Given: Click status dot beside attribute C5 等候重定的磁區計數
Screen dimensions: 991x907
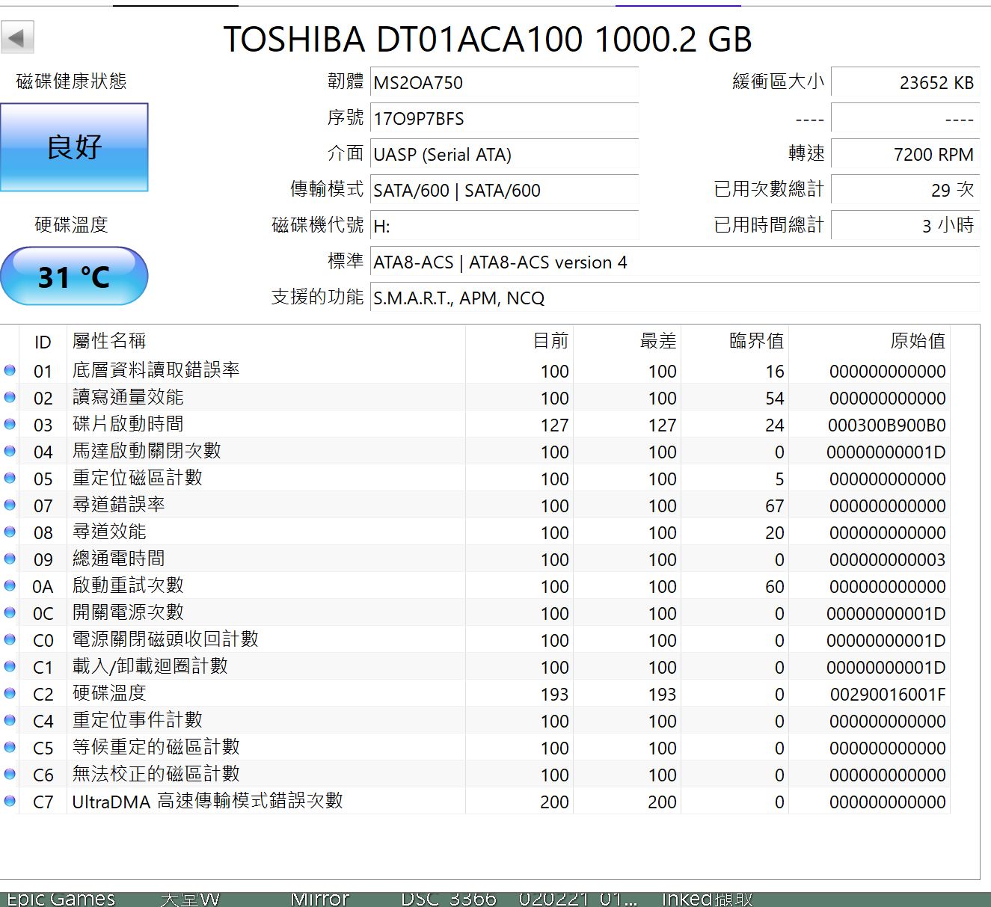Looking at the screenshot, I should 10,747.
